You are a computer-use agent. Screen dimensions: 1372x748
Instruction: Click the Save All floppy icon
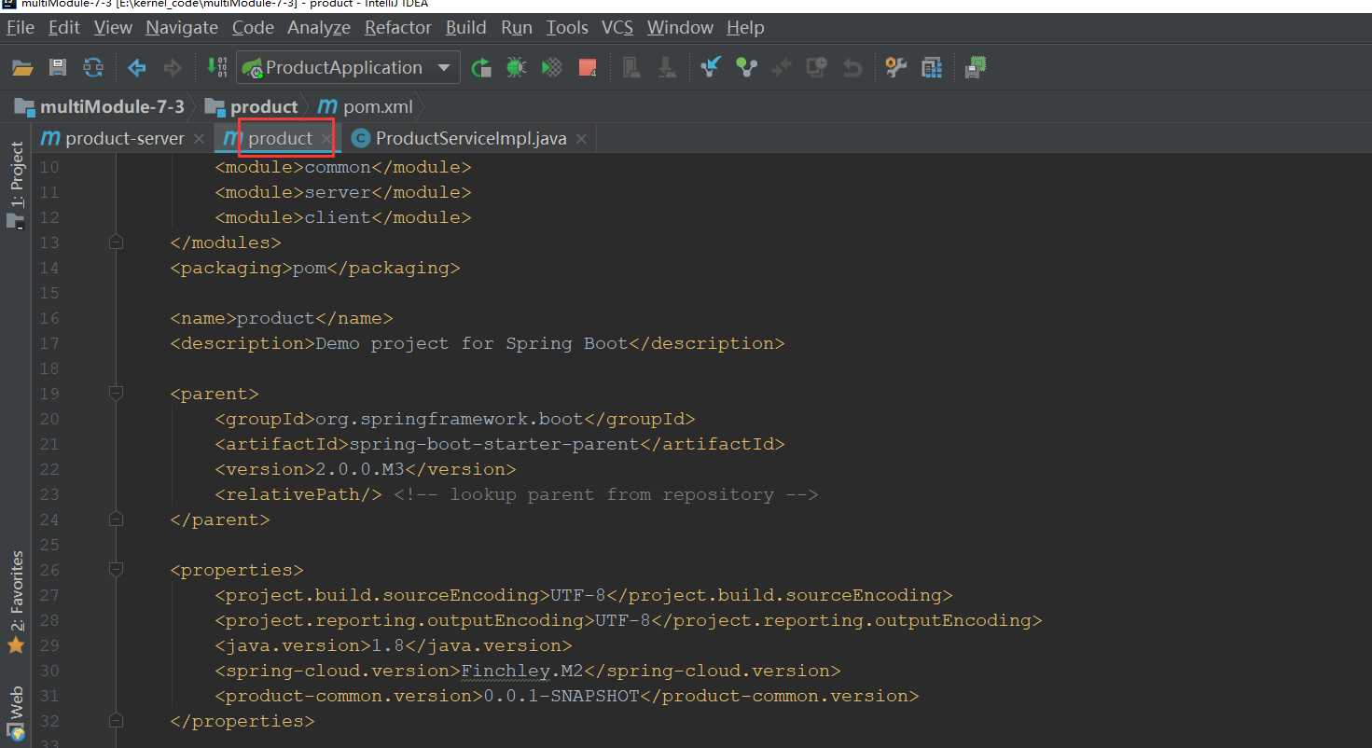click(58, 67)
